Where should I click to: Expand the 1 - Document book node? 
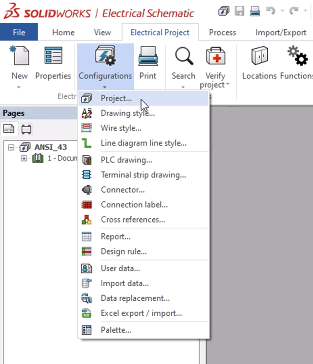click(24, 158)
